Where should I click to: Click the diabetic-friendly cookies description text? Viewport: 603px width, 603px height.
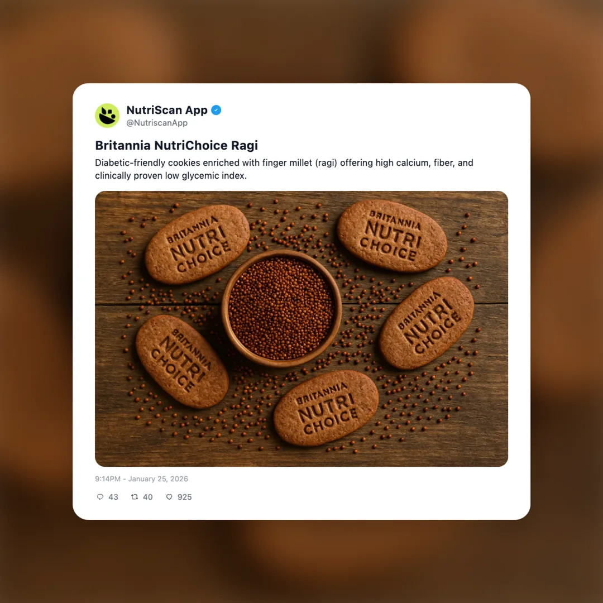(x=284, y=169)
